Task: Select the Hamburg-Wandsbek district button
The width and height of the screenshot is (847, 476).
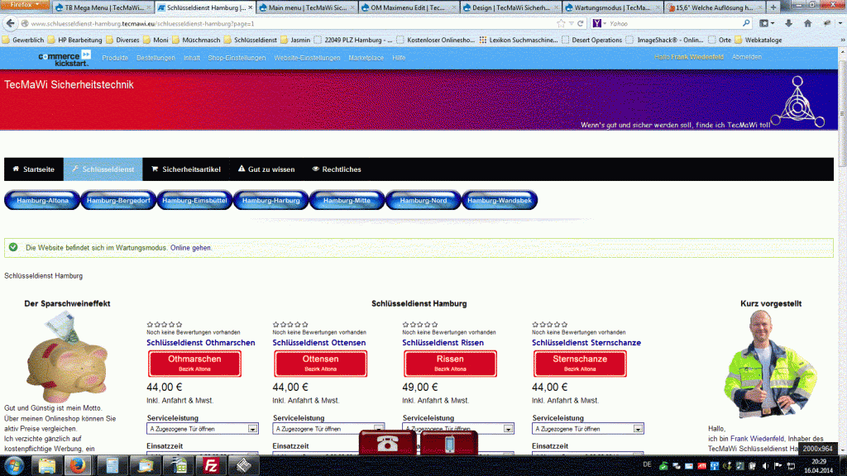Action: pos(499,200)
